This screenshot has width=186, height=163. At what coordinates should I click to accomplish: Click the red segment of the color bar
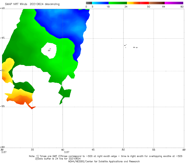tap(144, 3)
